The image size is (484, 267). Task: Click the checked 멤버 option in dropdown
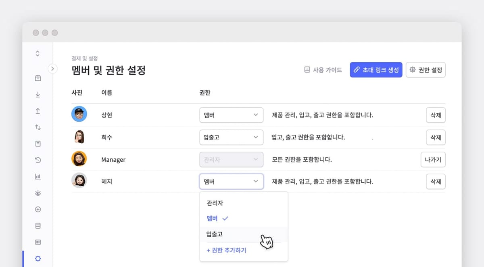(x=213, y=218)
